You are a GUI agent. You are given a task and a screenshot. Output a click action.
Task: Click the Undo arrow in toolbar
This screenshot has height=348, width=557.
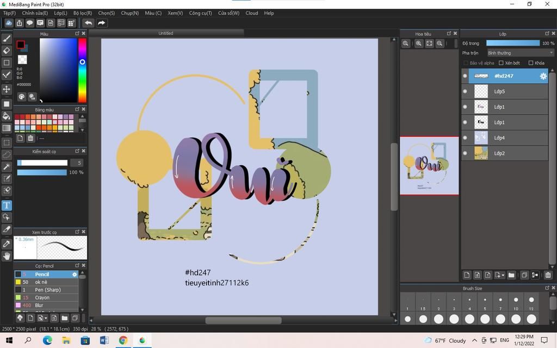click(89, 23)
